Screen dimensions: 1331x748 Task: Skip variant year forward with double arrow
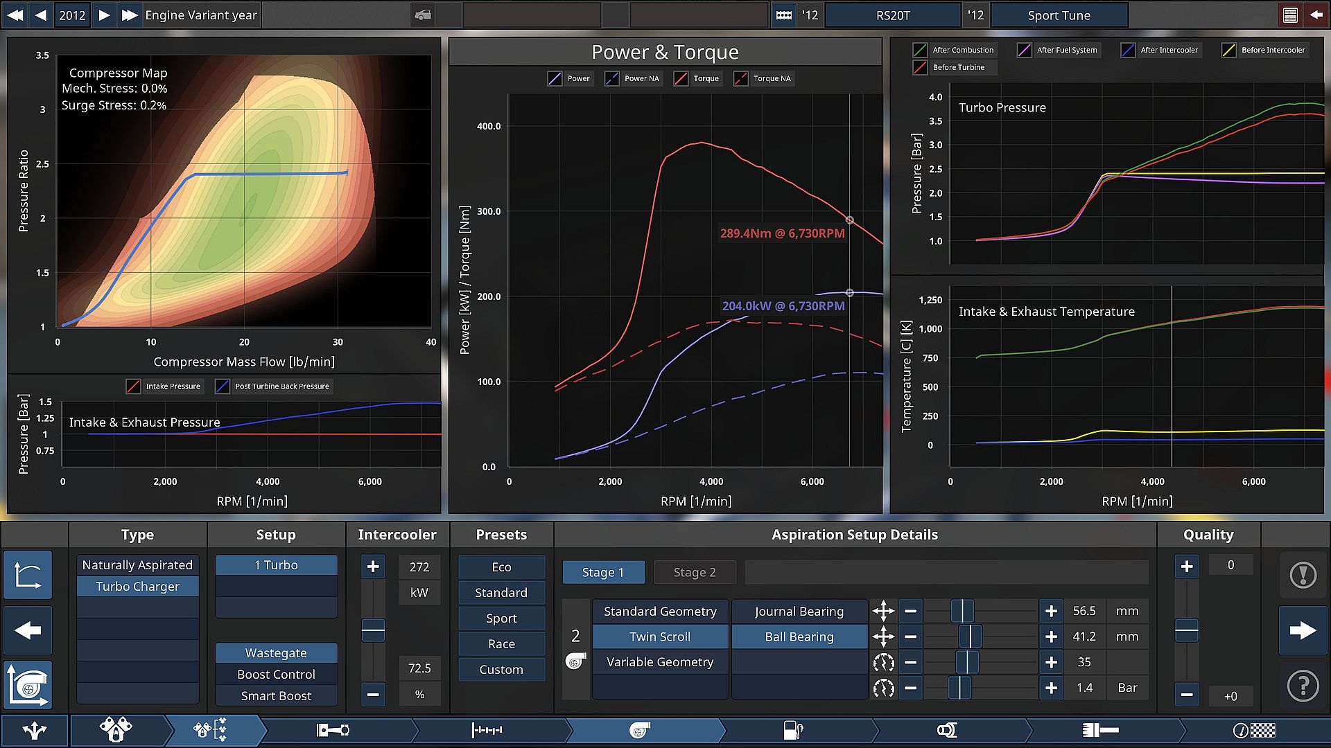[x=129, y=15]
